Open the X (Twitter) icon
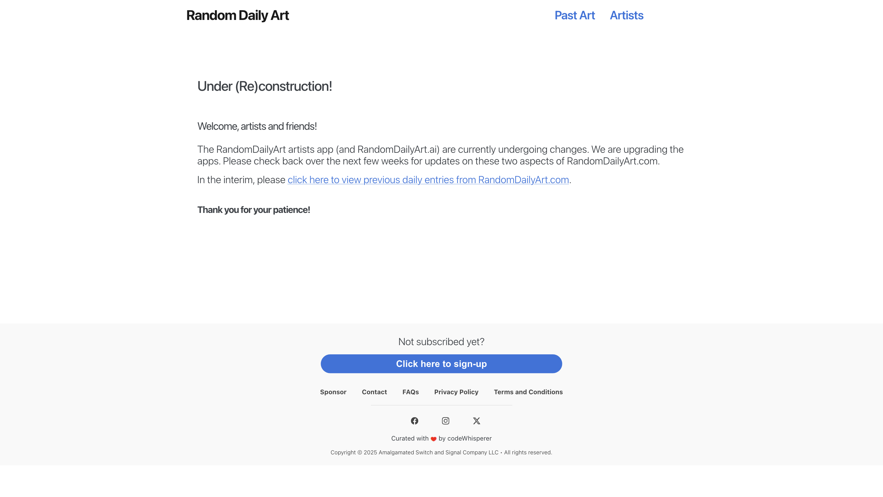Image resolution: width=883 pixels, height=497 pixels. point(476,421)
